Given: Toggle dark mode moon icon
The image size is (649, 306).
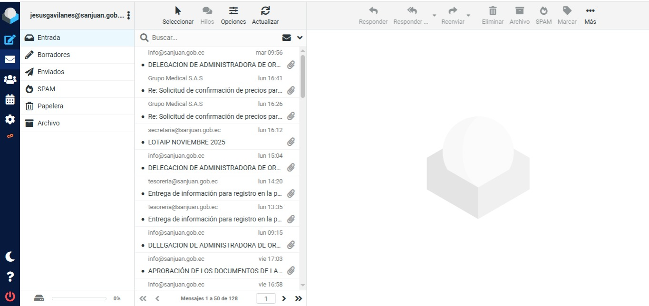Looking at the screenshot, I should (10, 257).
